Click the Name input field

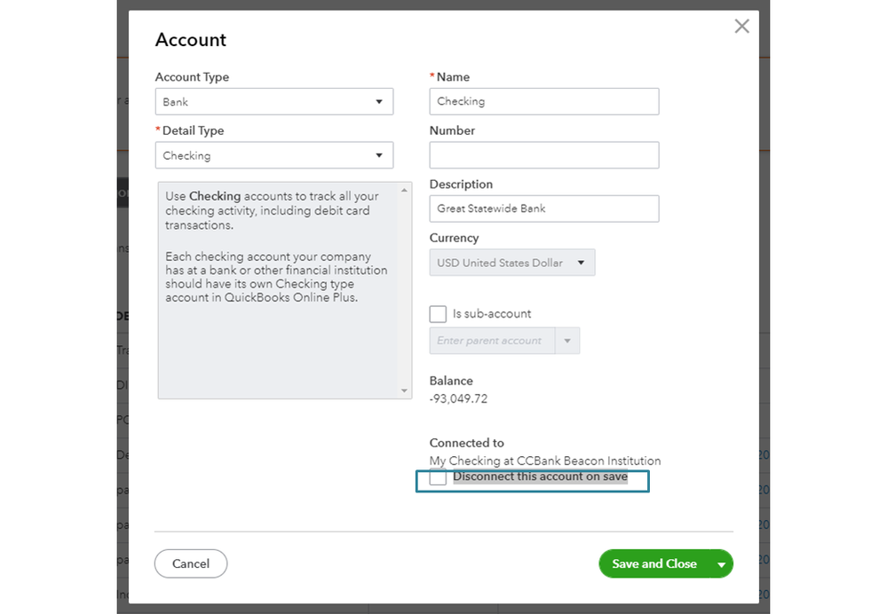543,101
